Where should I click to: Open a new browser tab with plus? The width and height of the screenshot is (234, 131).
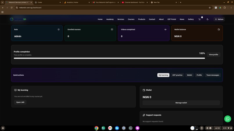(181, 2)
